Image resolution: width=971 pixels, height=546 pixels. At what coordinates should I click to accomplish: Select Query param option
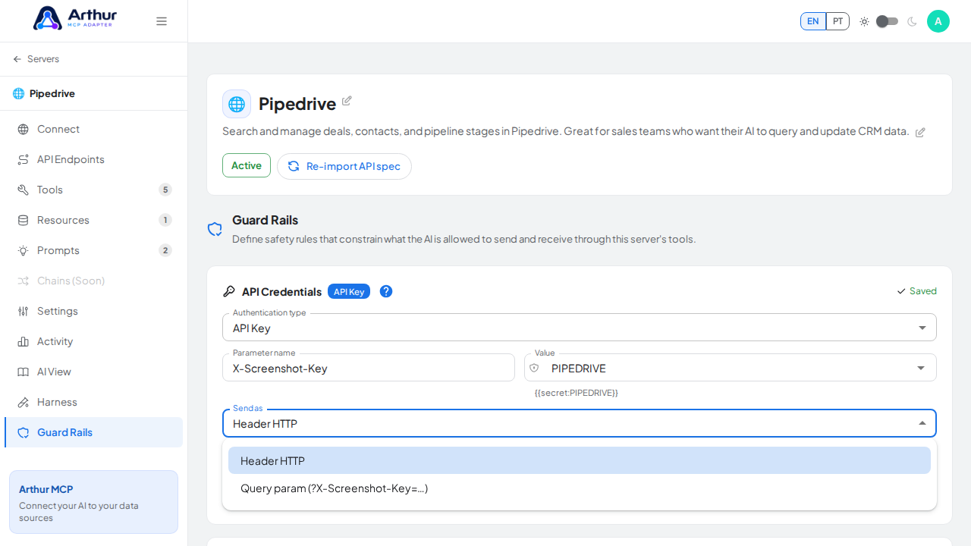tap(580, 488)
